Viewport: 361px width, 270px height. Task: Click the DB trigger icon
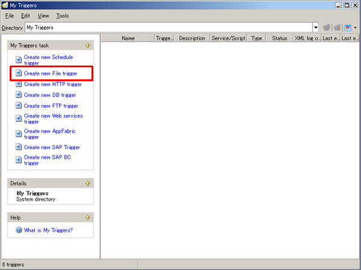19,95
